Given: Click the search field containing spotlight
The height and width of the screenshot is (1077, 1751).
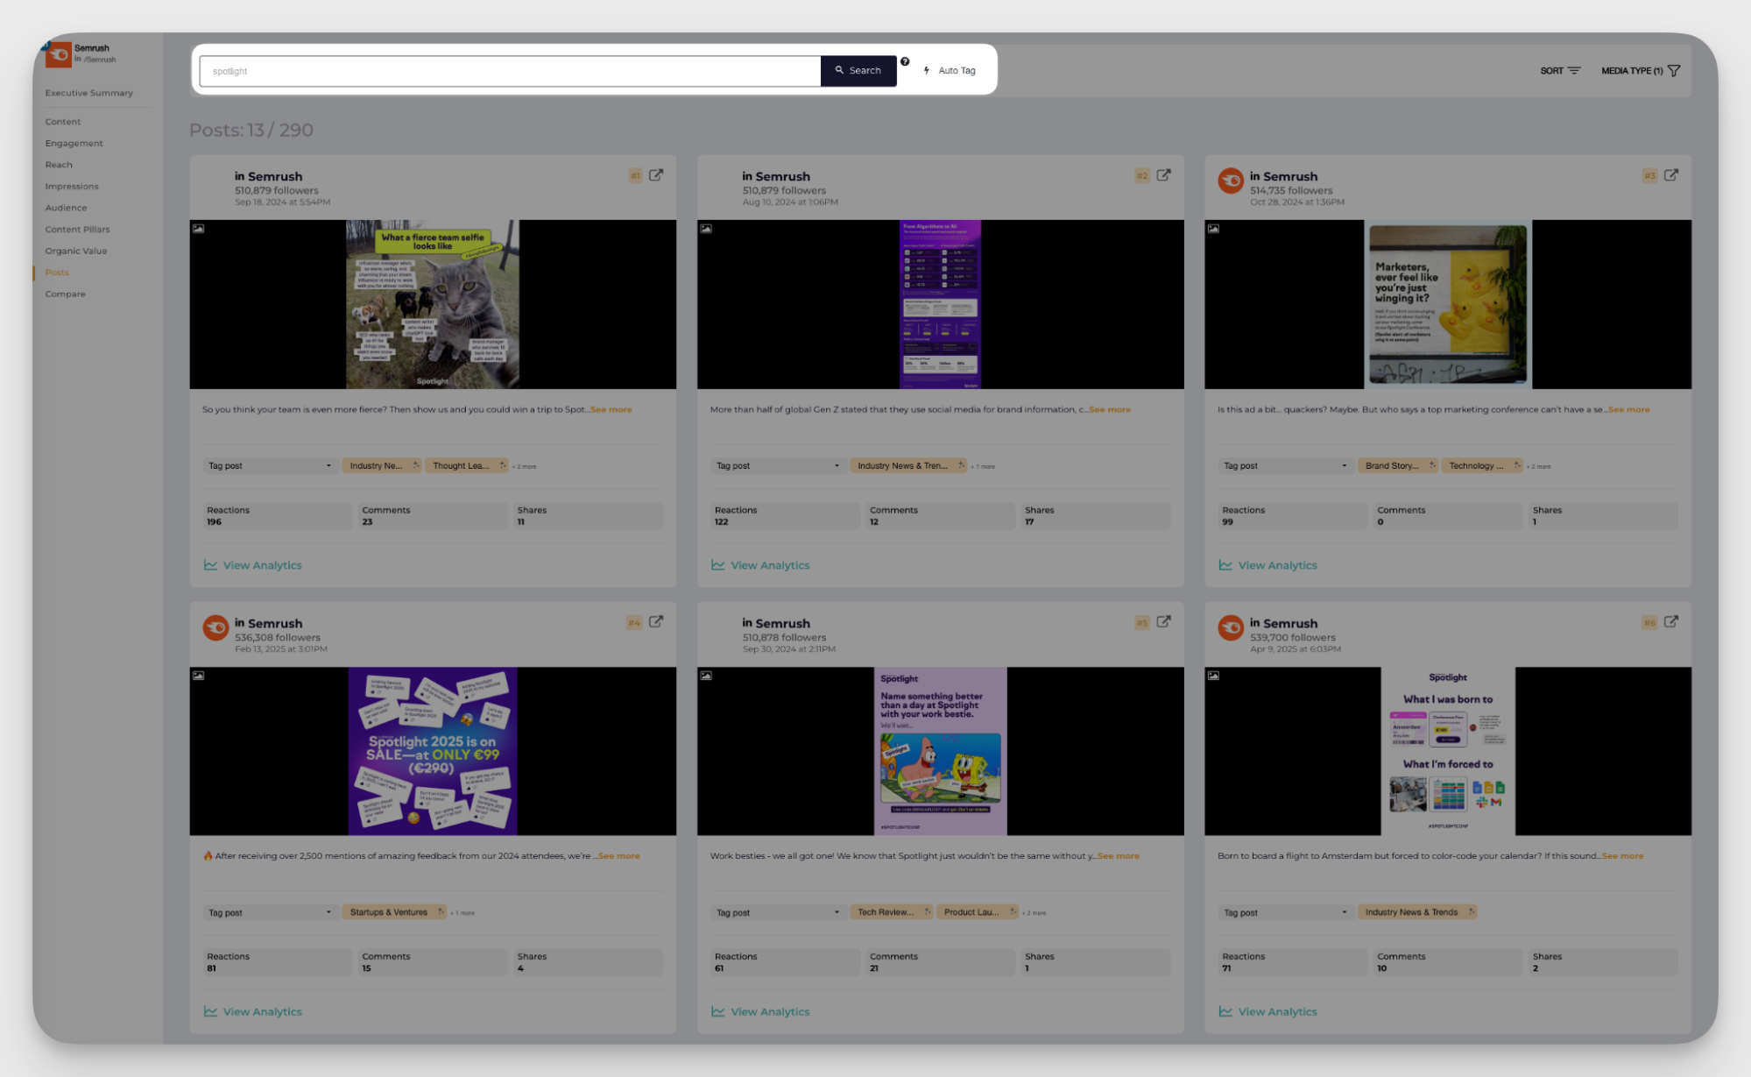Looking at the screenshot, I should tap(510, 71).
